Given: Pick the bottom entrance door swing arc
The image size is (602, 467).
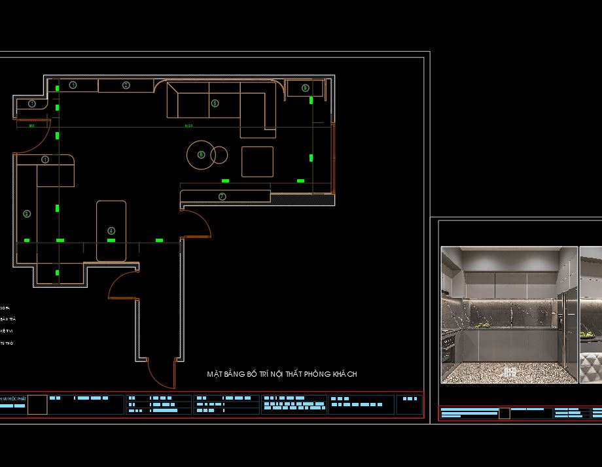Looking at the screenshot, I should click(161, 373).
